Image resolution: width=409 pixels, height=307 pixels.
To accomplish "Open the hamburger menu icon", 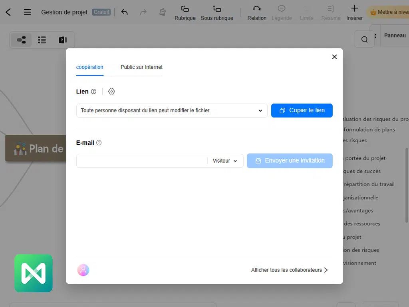I will click(27, 12).
